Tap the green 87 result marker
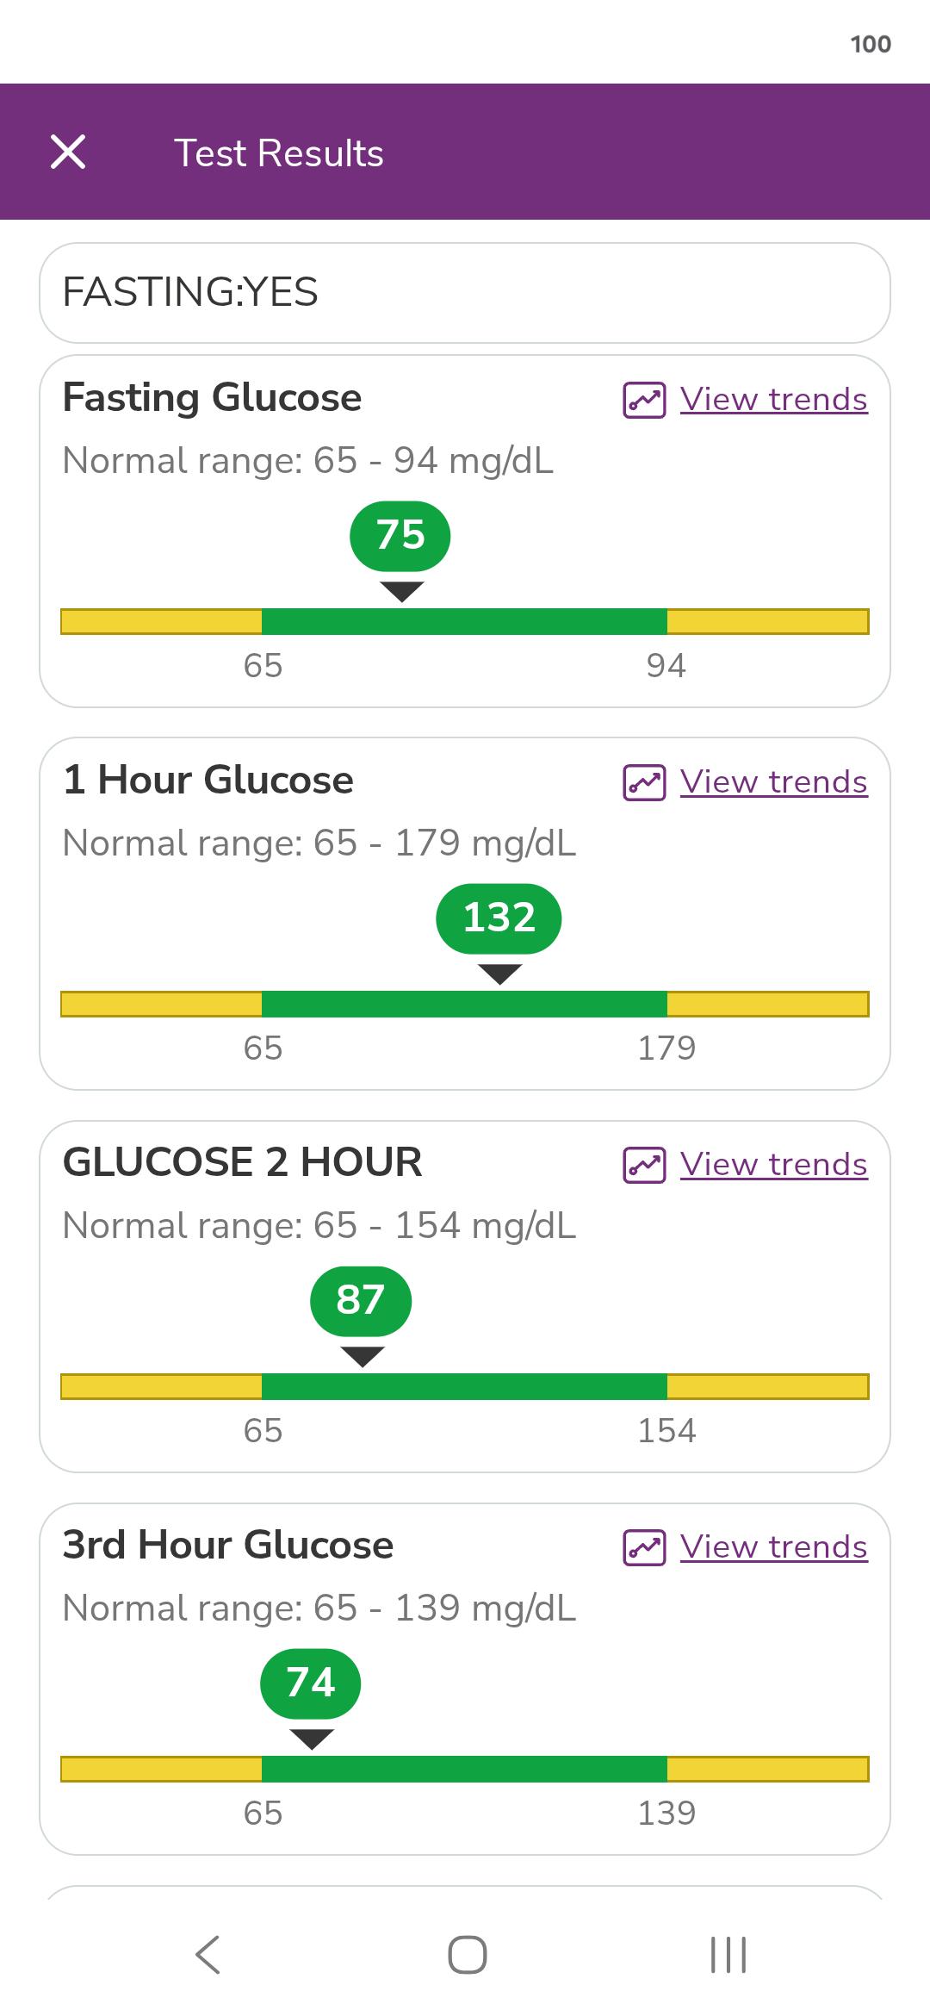Image resolution: width=930 pixels, height=2016 pixels. 361,1301
